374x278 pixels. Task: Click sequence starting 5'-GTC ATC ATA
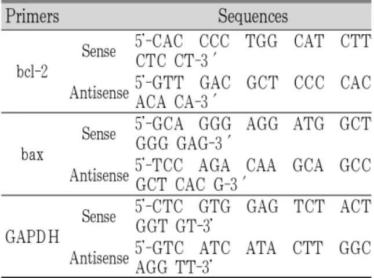pos(253,258)
